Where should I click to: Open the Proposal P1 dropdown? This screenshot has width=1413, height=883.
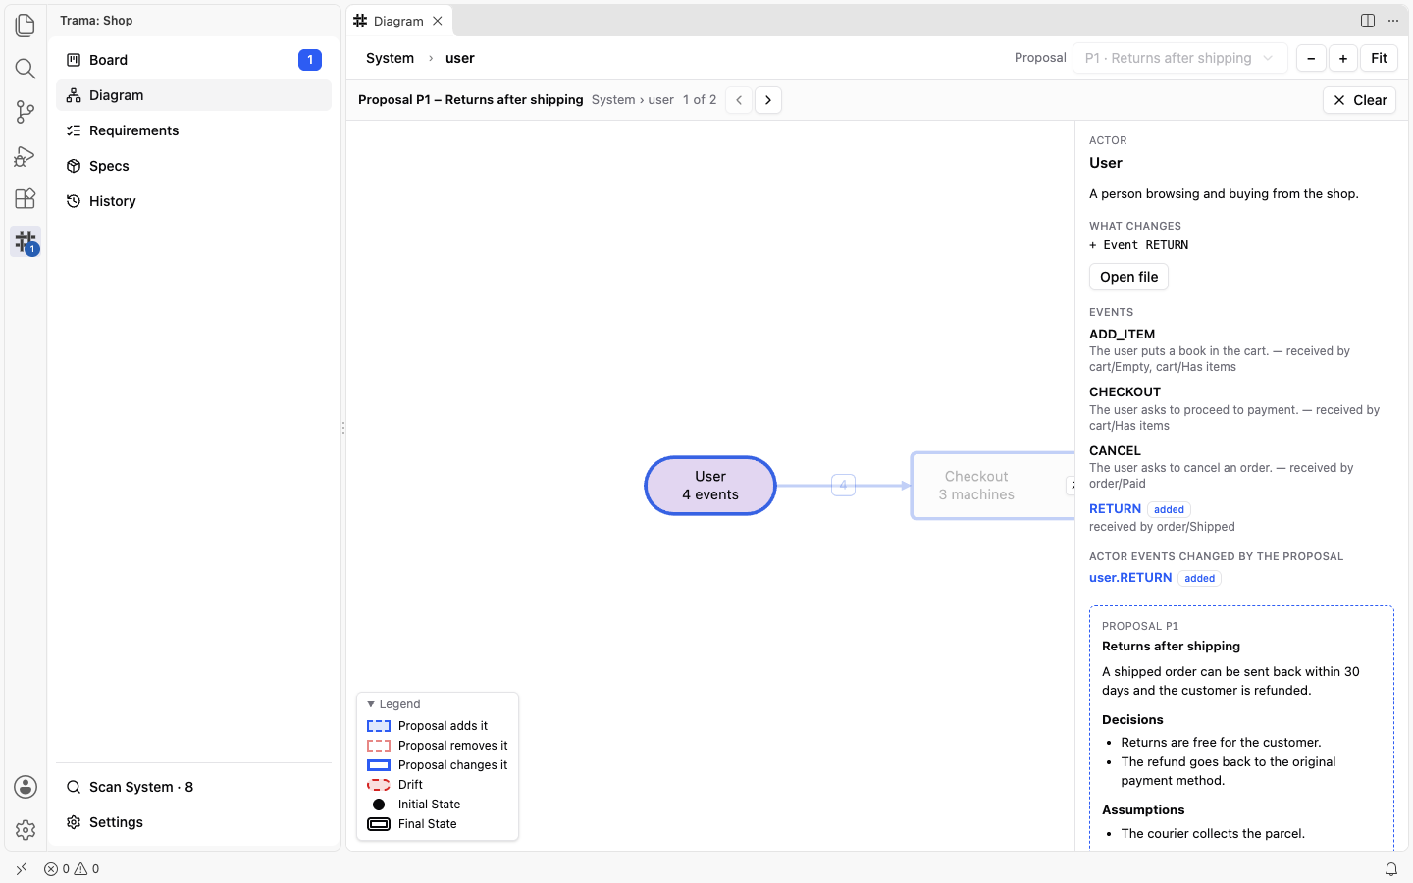click(1180, 58)
